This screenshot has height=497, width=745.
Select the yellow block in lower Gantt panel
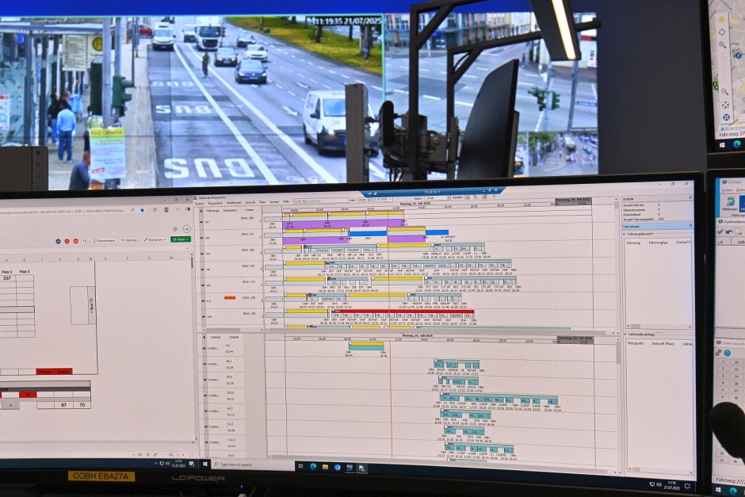click(x=365, y=343)
